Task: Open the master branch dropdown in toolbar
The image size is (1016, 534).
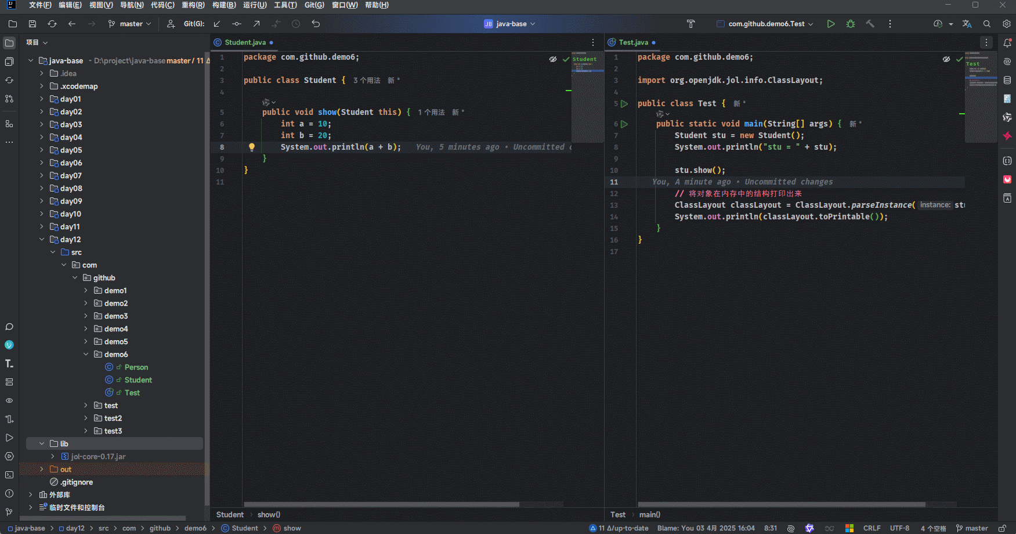Action: click(x=130, y=24)
